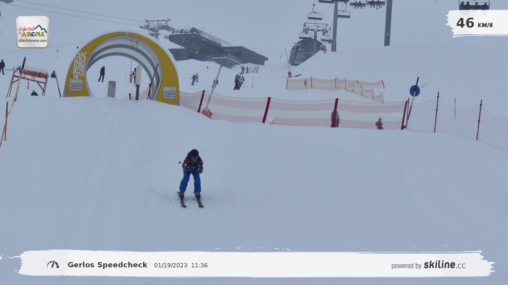Viewport: 508px width, 285px height.
Task: Click the Zillertal Arena logo badge
Action: [x=32, y=32]
